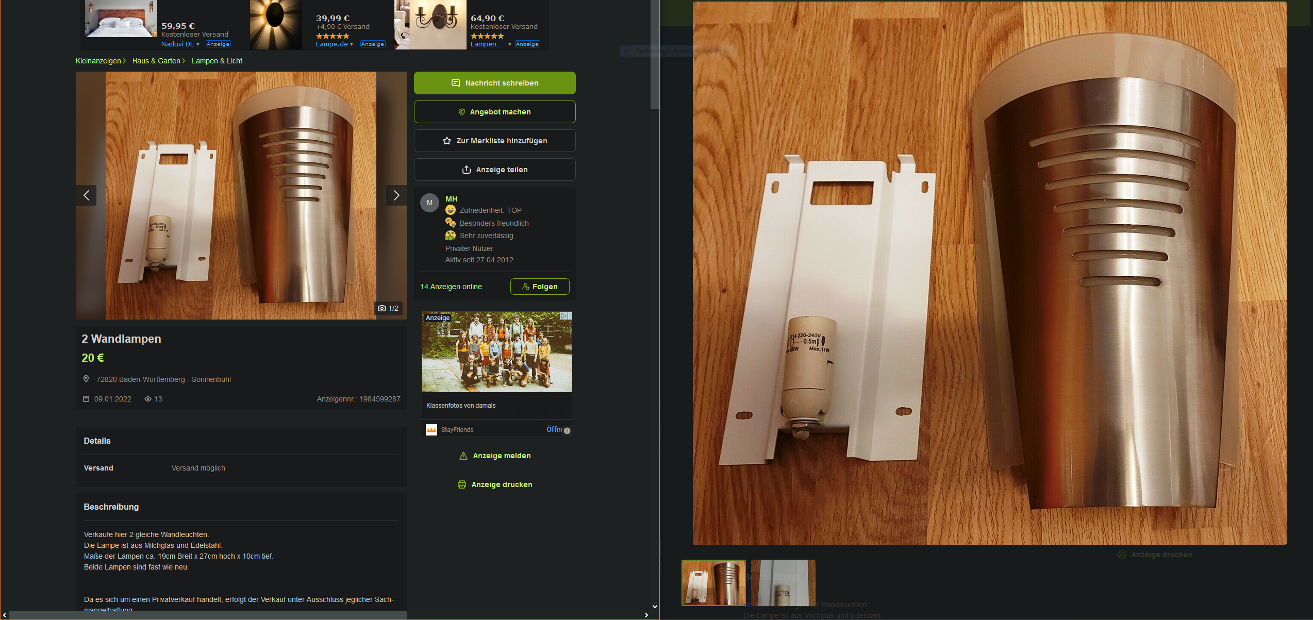Image resolution: width=1313 pixels, height=620 pixels.
Task: Click Angebot machen button
Action: click(494, 112)
